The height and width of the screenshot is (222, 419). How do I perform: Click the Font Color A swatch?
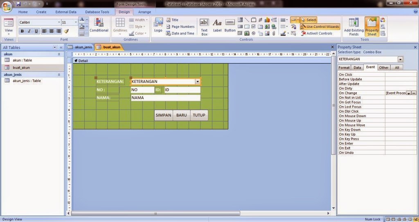coord(82,20)
